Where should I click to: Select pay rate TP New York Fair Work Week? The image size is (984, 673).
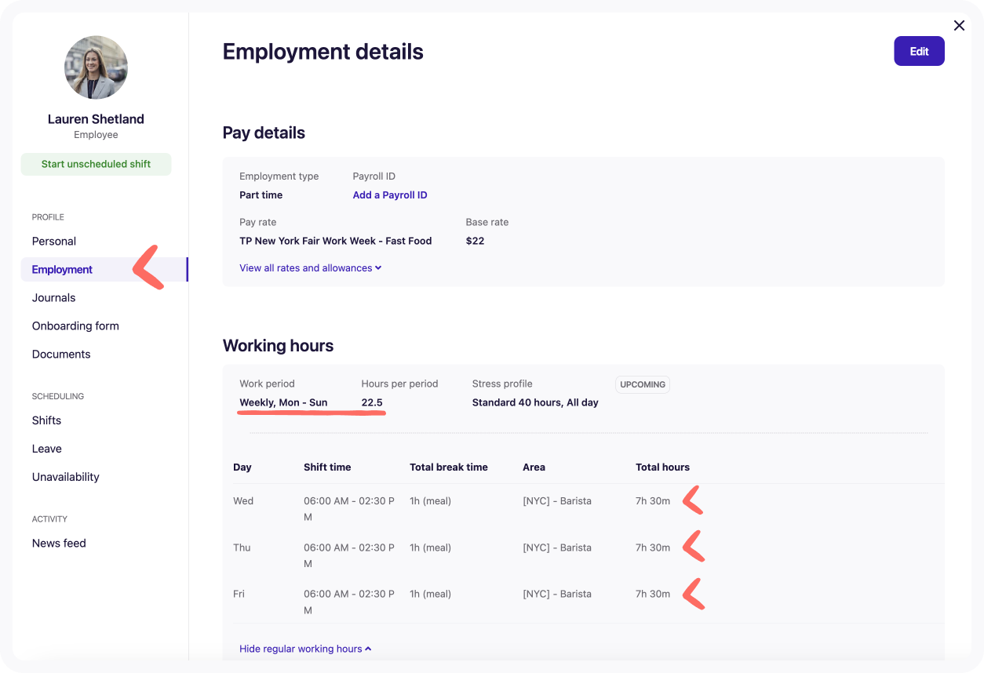[x=336, y=241]
